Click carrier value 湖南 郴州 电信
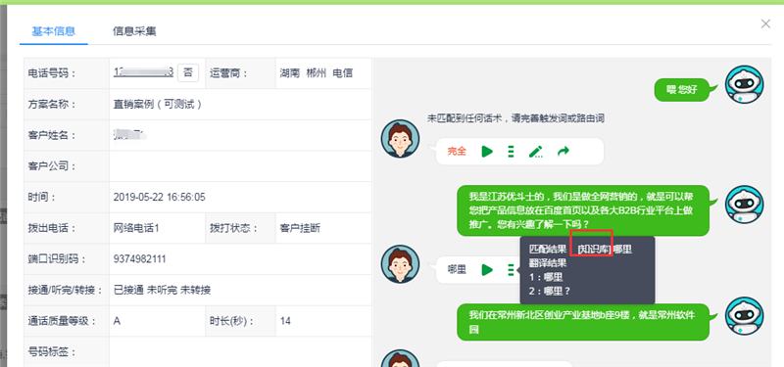The image size is (784, 367). 316,72
